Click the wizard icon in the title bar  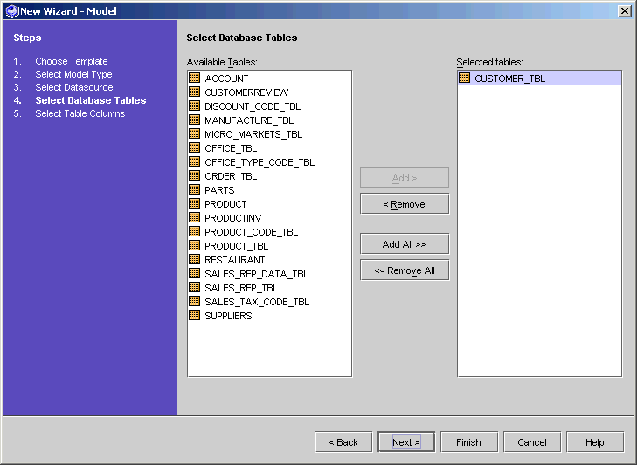11,11
